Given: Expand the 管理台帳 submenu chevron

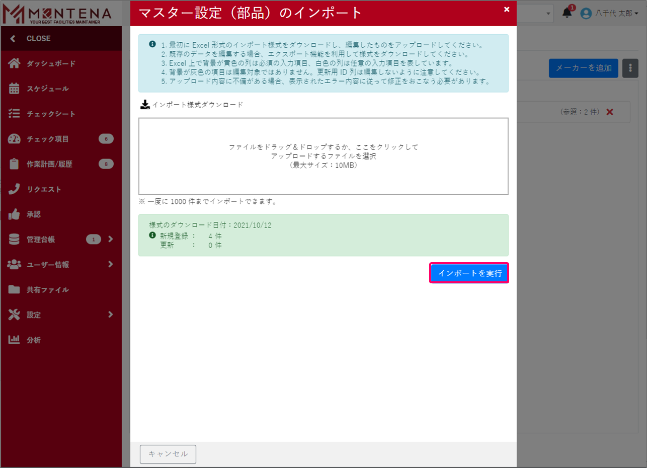Looking at the screenshot, I should 111,240.
